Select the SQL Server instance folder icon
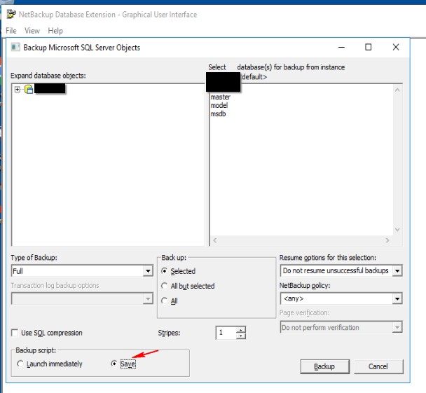This screenshot has width=426, height=393. pos(29,89)
